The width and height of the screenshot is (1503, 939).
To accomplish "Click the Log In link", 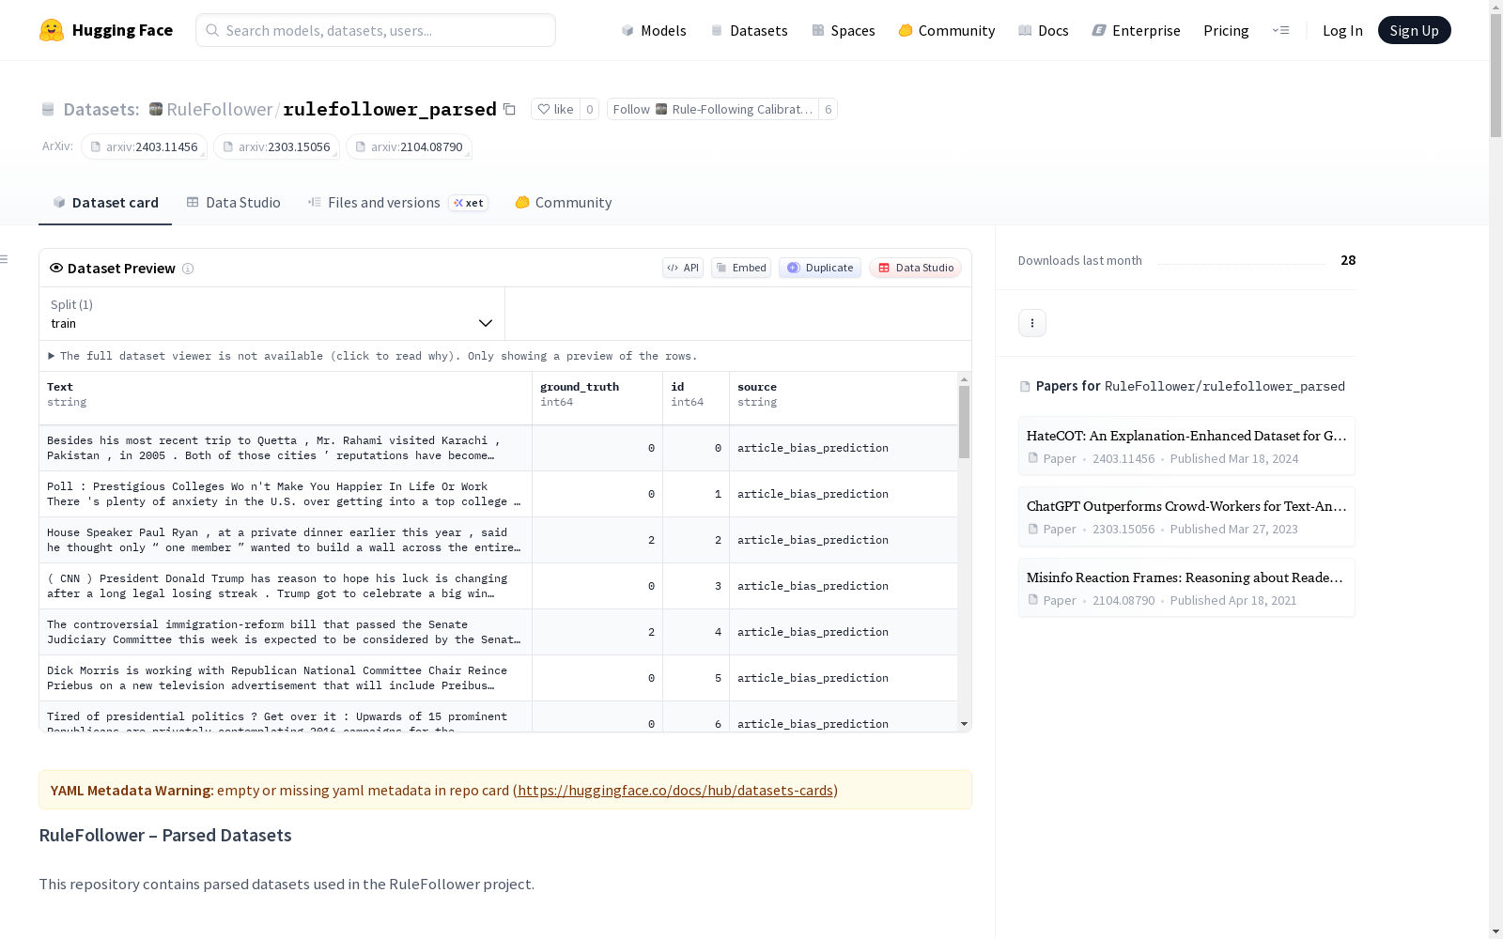I will (1342, 30).
